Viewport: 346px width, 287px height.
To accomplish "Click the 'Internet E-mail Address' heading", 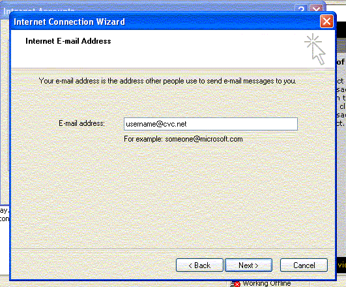I will (x=68, y=41).
